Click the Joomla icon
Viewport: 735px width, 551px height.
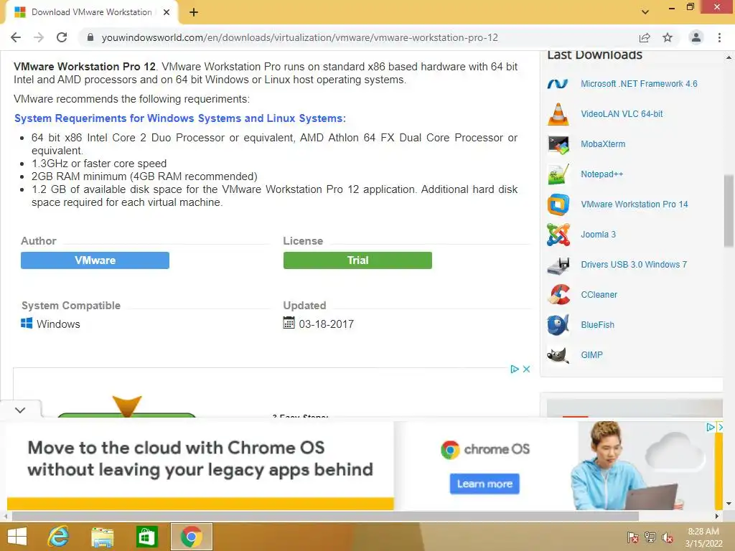point(558,235)
